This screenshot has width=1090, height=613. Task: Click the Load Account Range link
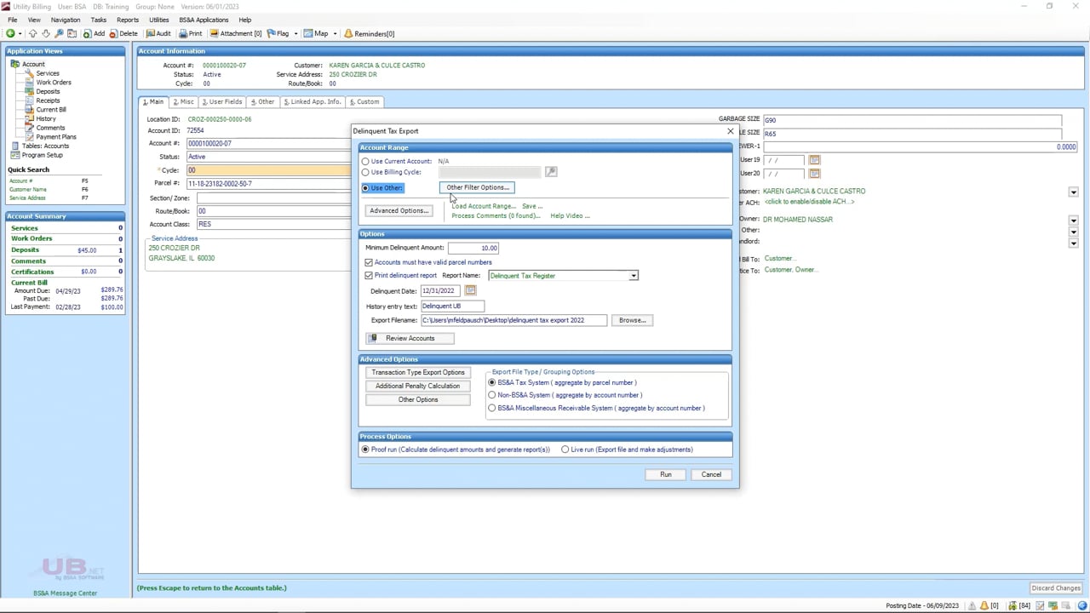pyautogui.click(x=483, y=206)
